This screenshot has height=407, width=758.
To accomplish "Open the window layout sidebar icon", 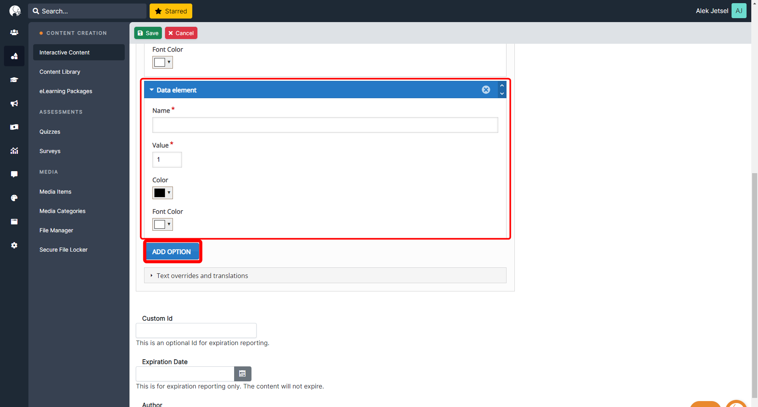I will (14, 222).
